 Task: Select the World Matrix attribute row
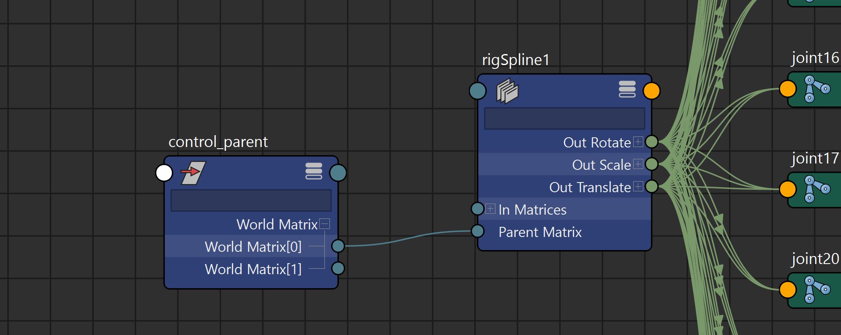pos(251,224)
